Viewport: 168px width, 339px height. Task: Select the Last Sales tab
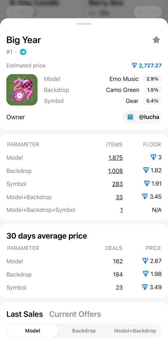pyautogui.click(x=25, y=314)
